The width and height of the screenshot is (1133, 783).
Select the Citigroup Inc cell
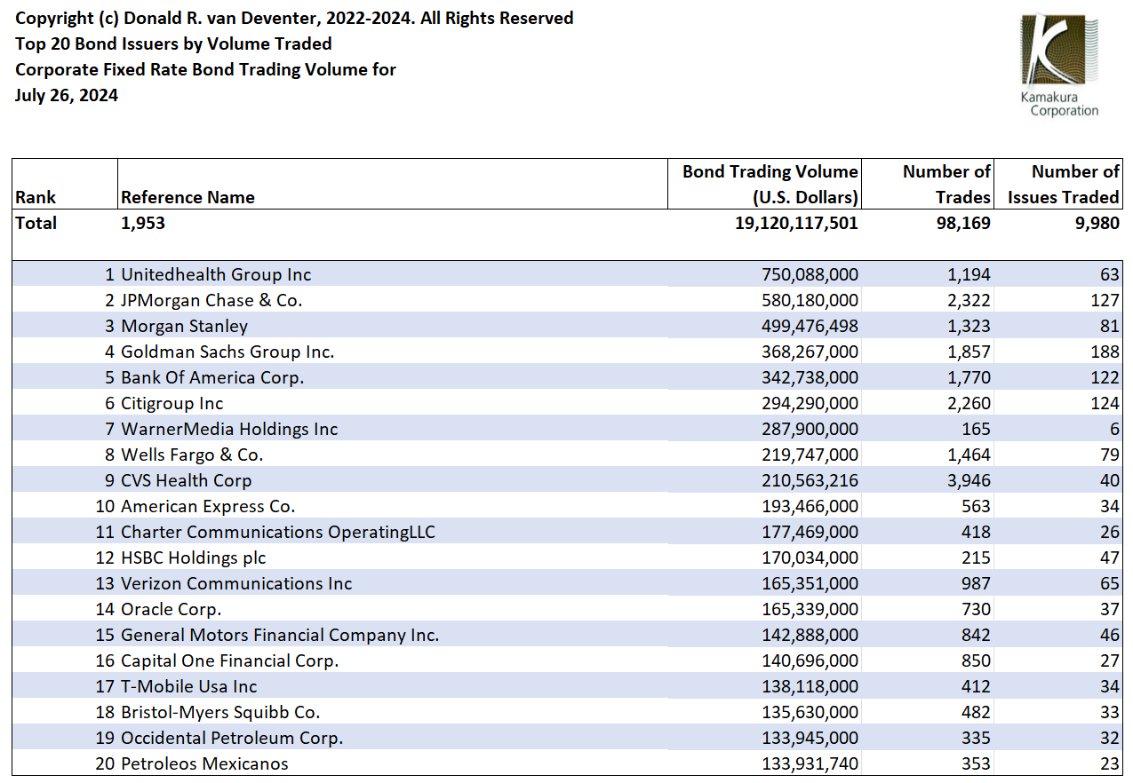click(x=172, y=403)
